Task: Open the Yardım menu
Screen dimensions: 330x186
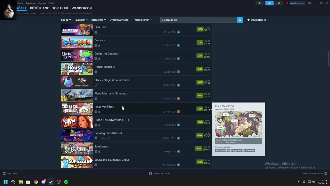Action: (52, 3)
